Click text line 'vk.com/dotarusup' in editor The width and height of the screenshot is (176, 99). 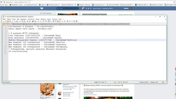pos(18,51)
